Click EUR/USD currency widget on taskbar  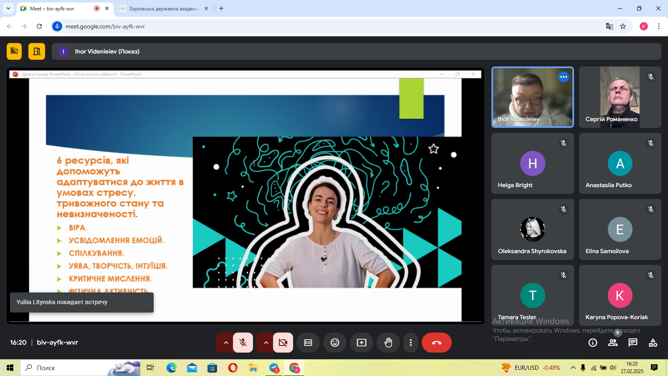coord(531,368)
